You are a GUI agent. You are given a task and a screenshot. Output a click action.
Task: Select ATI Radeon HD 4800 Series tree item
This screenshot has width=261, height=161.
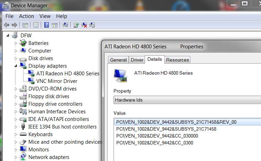[x=68, y=74]
